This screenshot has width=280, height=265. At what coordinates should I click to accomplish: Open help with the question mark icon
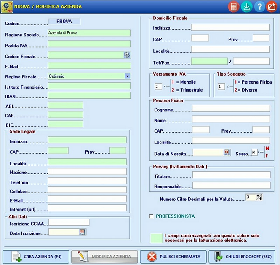pos(259,7)
